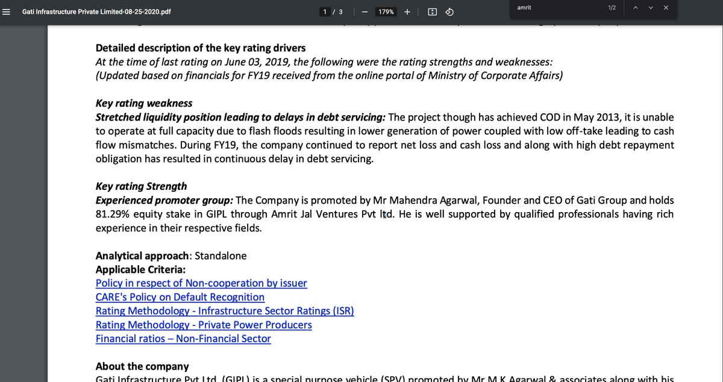Viewport: 723px width, 382px height.
Task: Click the word 'Standalone'
Action: pyautogui.click(x=221, y=255)
